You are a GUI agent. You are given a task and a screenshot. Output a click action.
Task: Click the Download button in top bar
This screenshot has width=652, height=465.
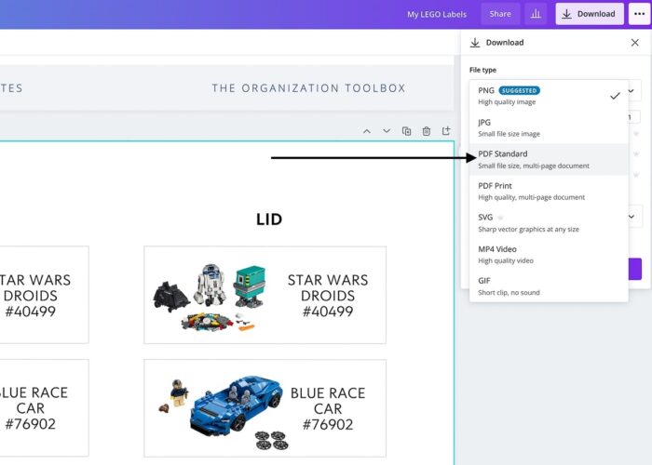click(x=588, y=14)
